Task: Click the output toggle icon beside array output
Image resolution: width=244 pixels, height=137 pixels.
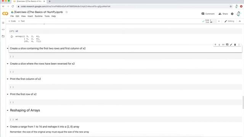Action: pyautogui.click(x=12, y=37)
